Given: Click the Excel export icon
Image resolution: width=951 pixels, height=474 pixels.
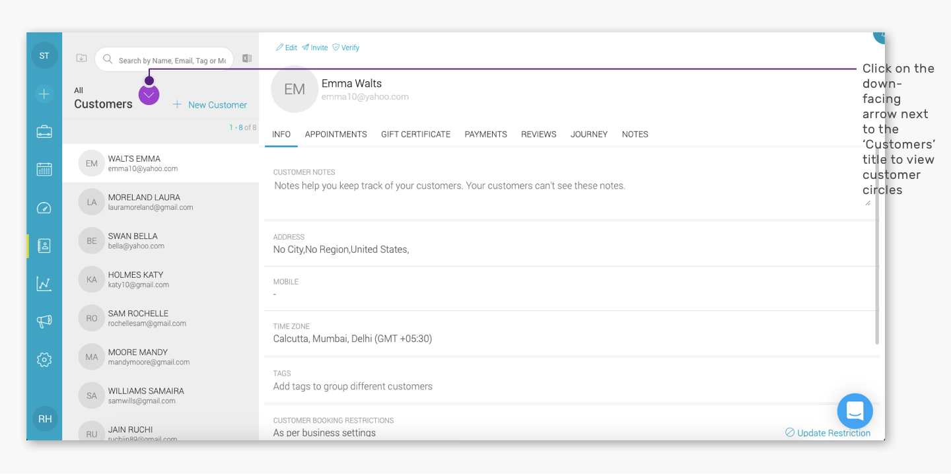Looking at the screenshot, I should coord(247,58).
